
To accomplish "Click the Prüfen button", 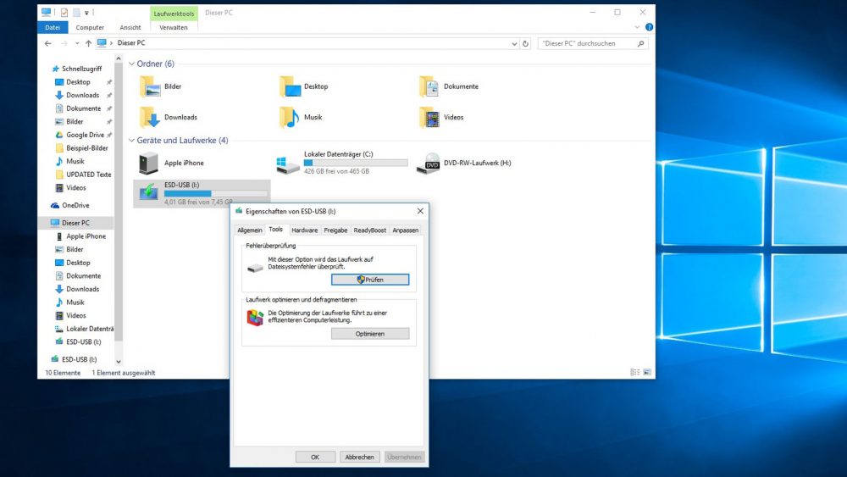I will 370,280.
